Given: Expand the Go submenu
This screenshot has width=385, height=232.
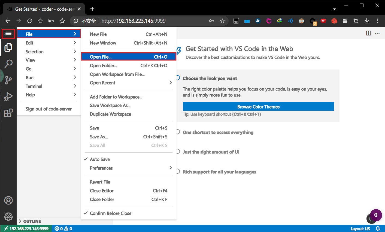Looking at the screenshot, I should (x=49, y=69).
